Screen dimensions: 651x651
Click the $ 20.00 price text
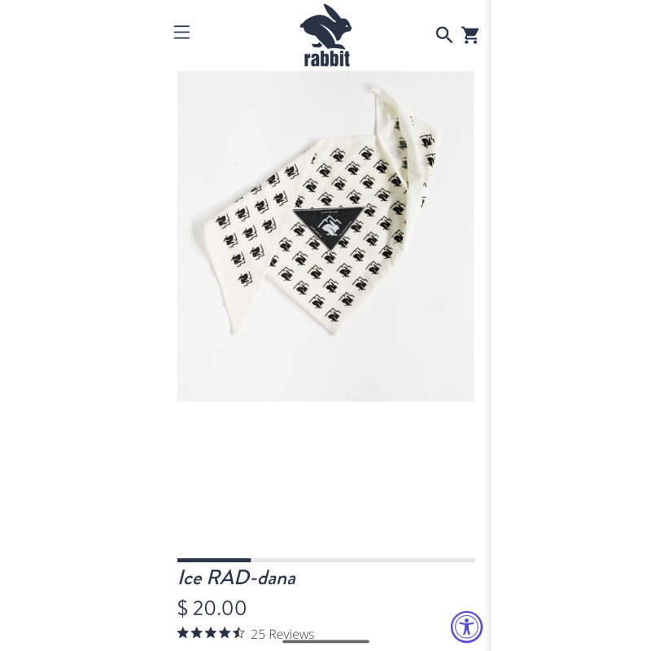point(212,608)
